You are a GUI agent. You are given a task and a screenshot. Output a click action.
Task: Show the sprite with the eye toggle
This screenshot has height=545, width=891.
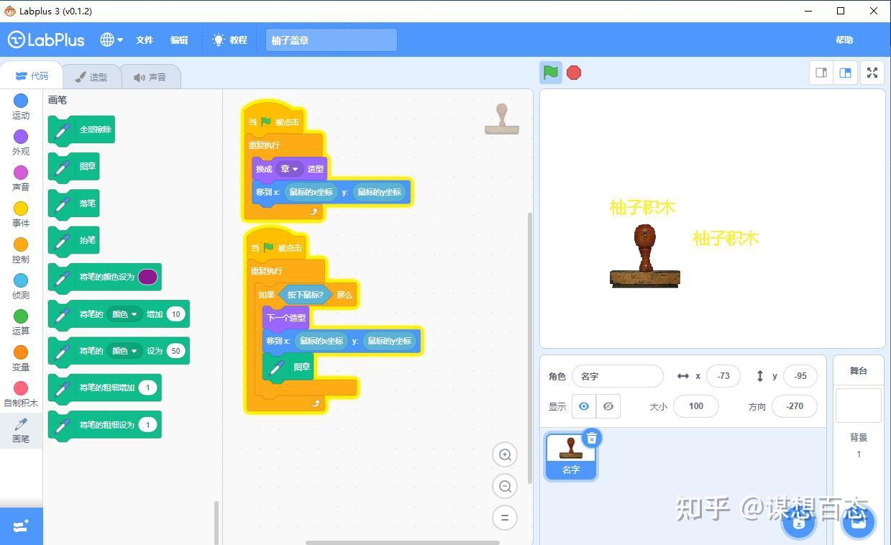[584, 406]
